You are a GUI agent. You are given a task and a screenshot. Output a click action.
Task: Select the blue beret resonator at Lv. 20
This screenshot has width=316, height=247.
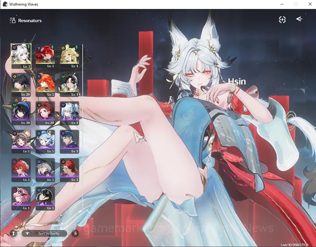(x=21, y=113)
